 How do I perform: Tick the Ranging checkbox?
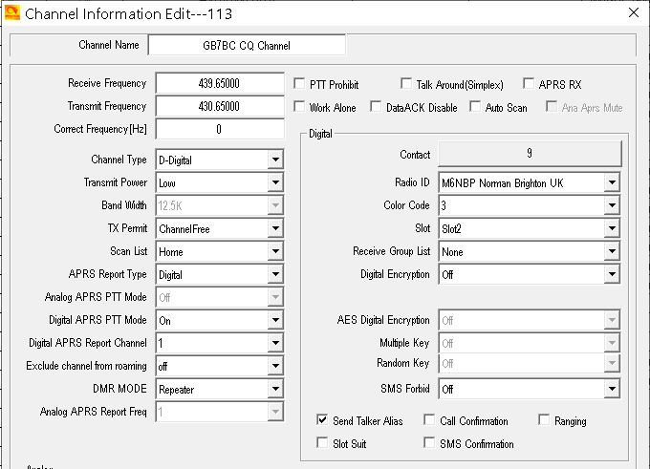(544, 420)
